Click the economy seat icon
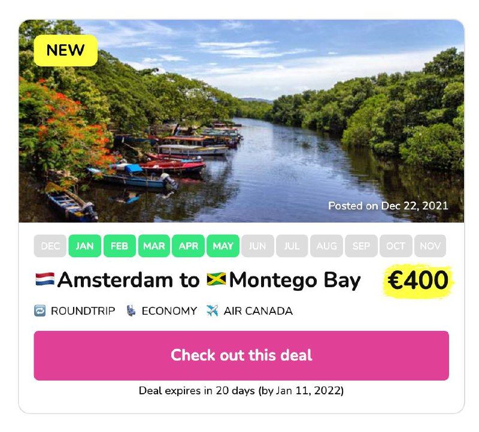479x432 pixels. [x=131, y=311]
